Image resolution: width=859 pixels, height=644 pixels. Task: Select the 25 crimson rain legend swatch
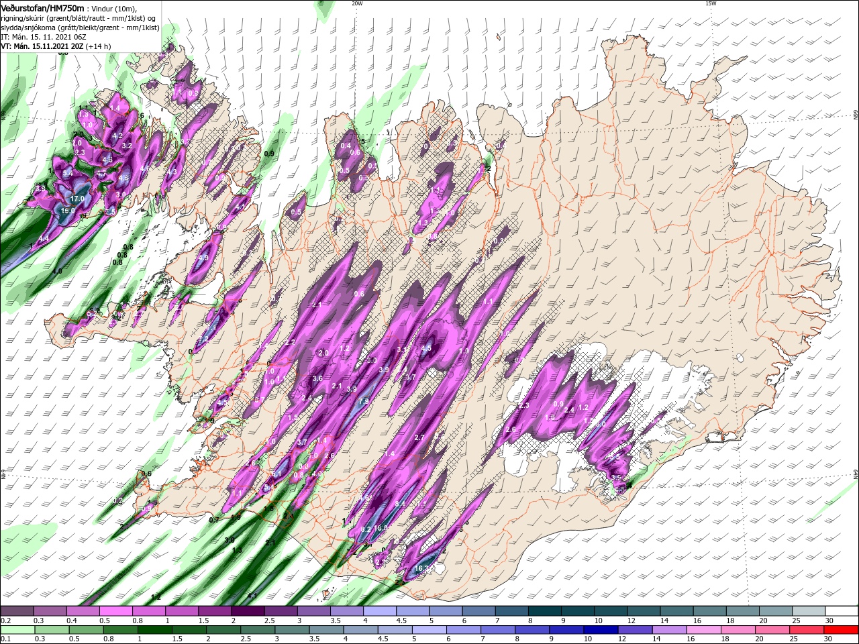coord(806,630)
